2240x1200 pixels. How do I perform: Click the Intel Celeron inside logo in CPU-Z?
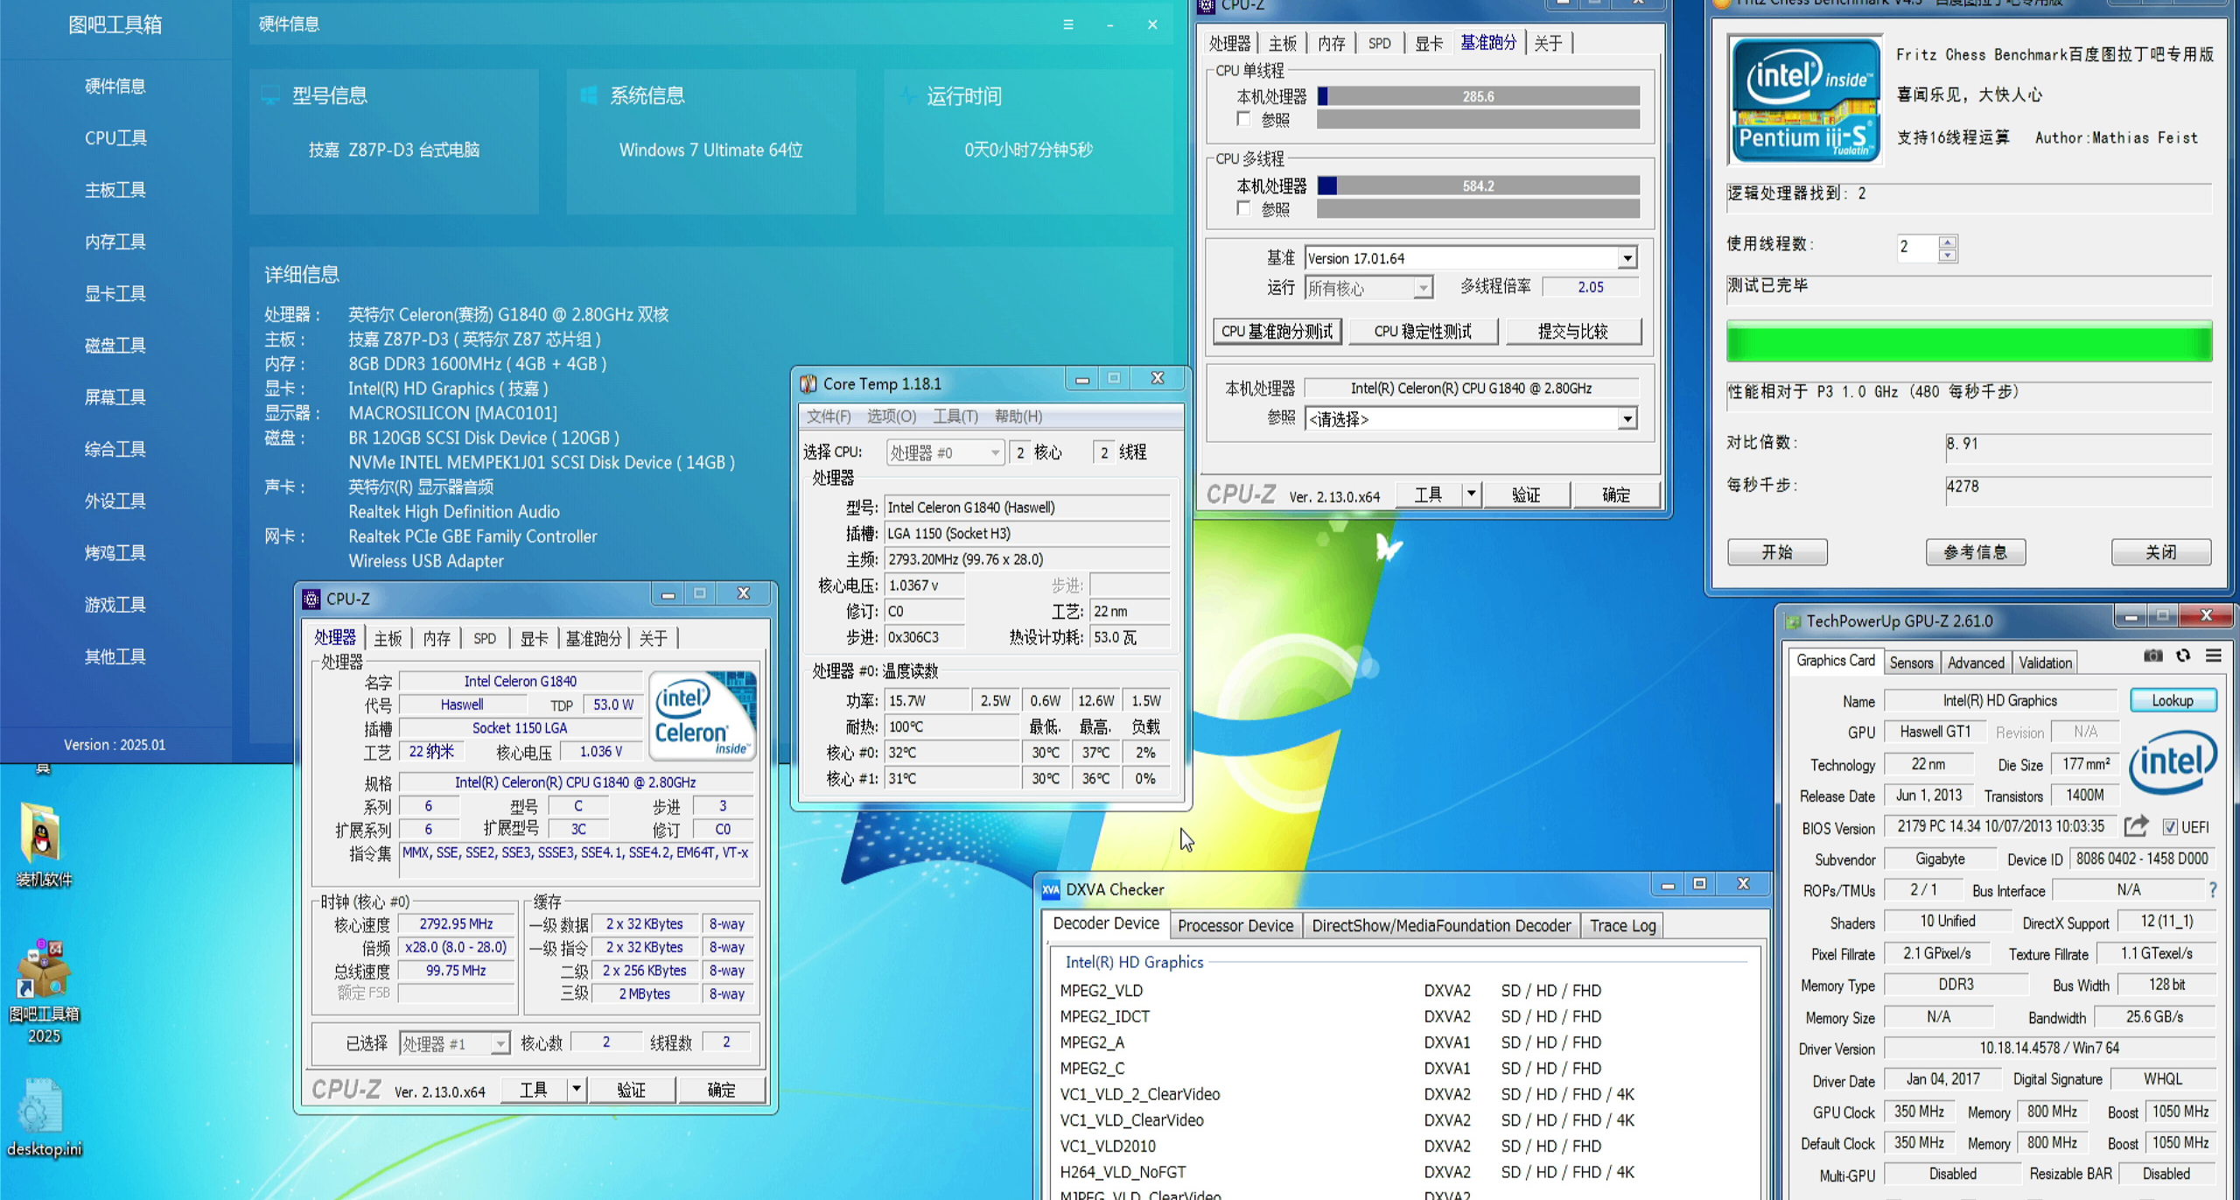(703, 715)
